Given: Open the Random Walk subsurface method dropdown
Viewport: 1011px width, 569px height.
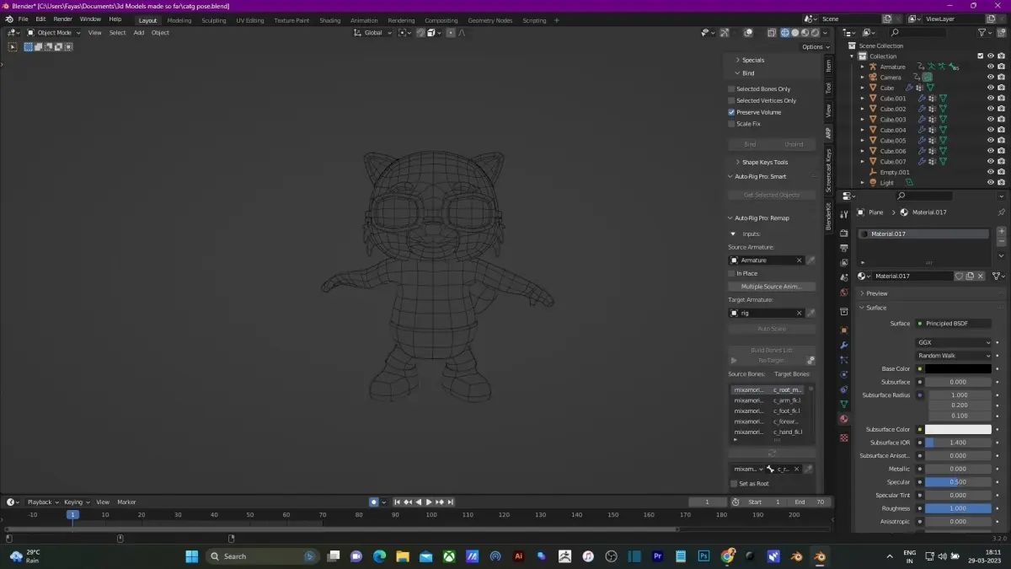Looking at the screenshot, I should point(954,356).
